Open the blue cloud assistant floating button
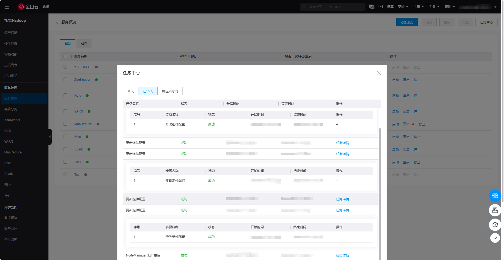 click(x=495, y=196)
